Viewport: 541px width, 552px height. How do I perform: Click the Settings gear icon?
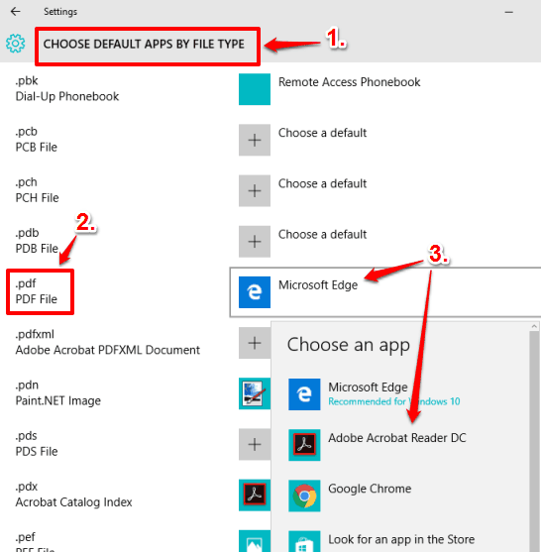pos(16,44)
